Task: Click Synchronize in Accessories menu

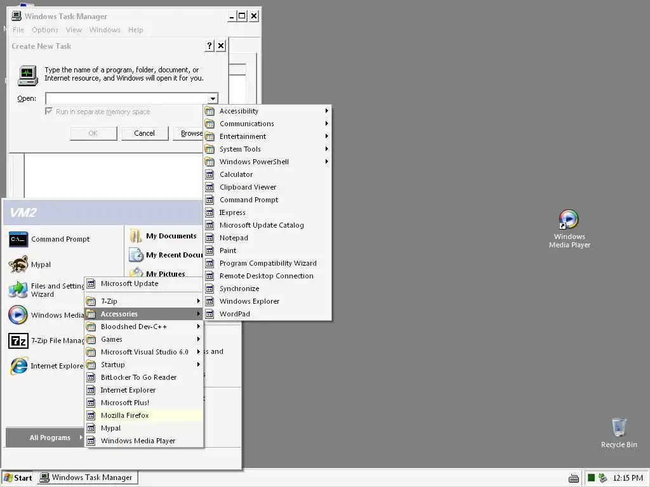Action: pos(267,289)
